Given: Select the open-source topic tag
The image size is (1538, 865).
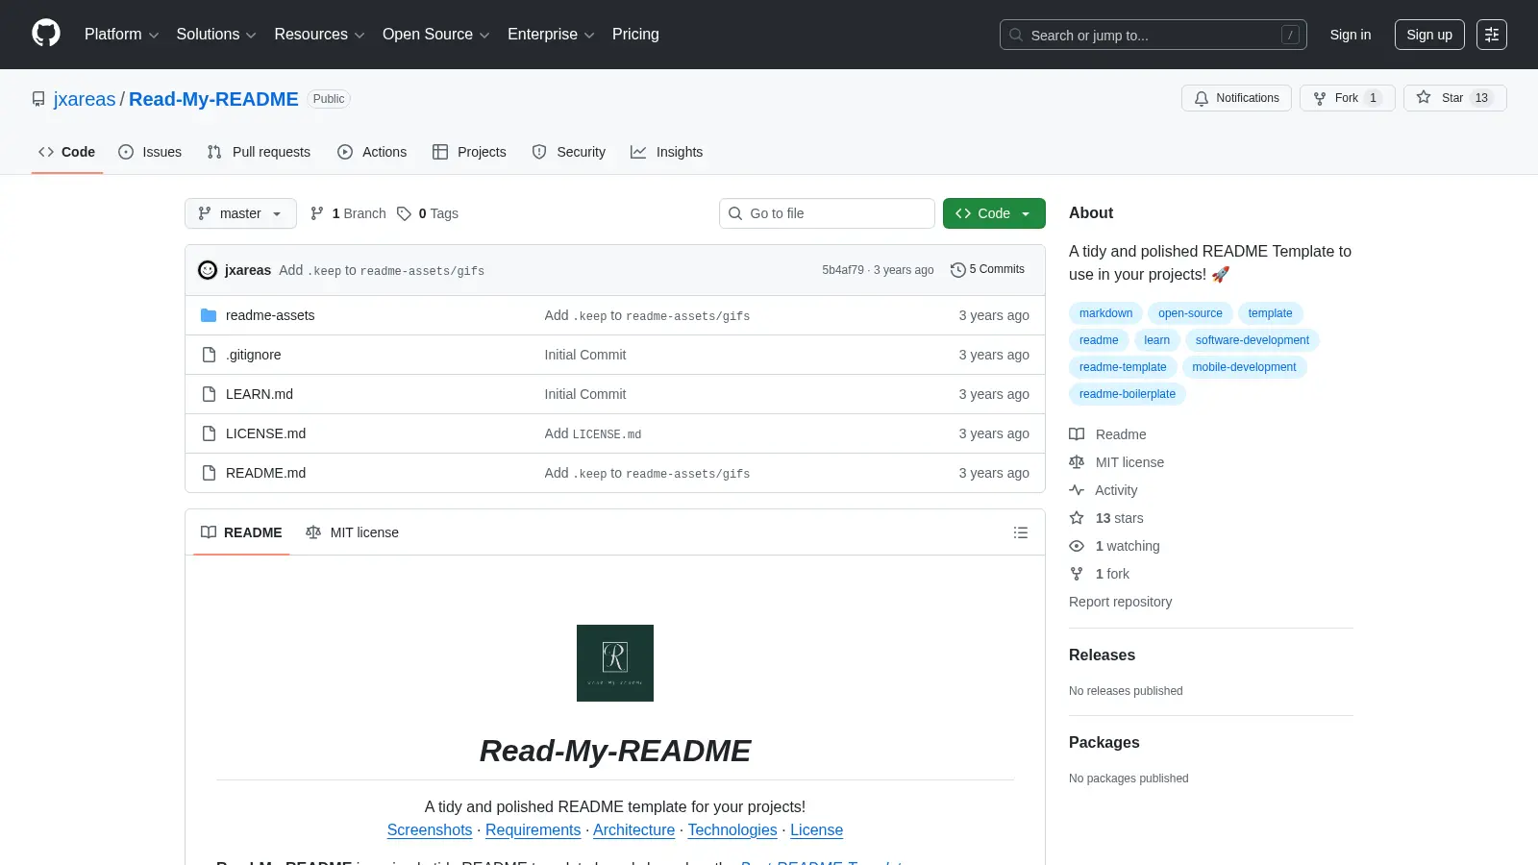Looking at the screenshot, I should click(x=1190, y=313).
